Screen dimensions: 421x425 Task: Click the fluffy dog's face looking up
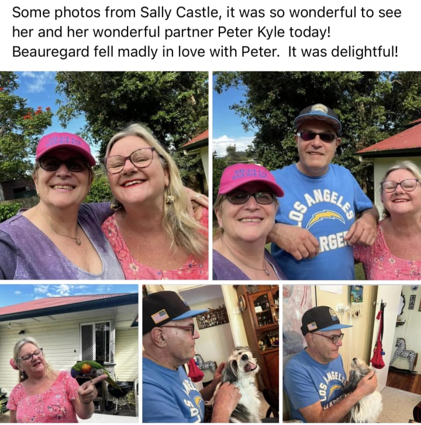pos(243,362)
